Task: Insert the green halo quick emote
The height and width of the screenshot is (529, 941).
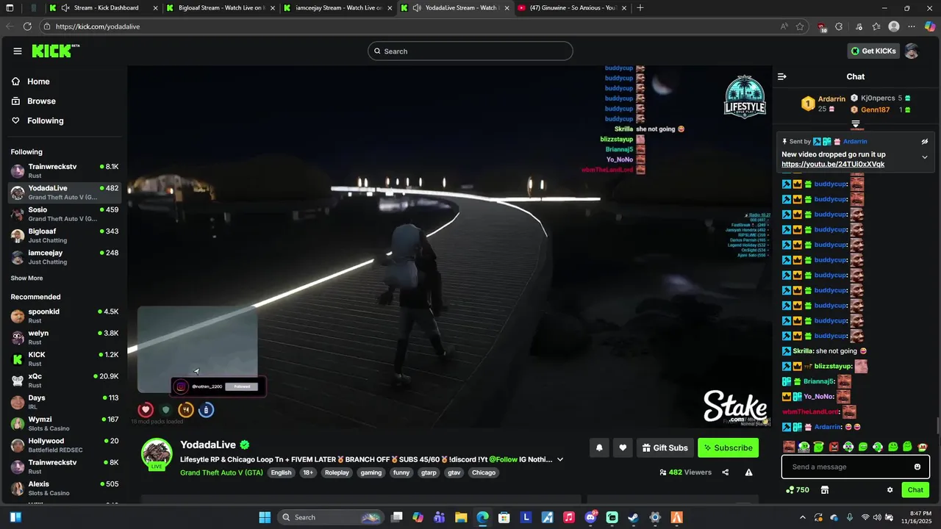Action: (x=819, y=447)
